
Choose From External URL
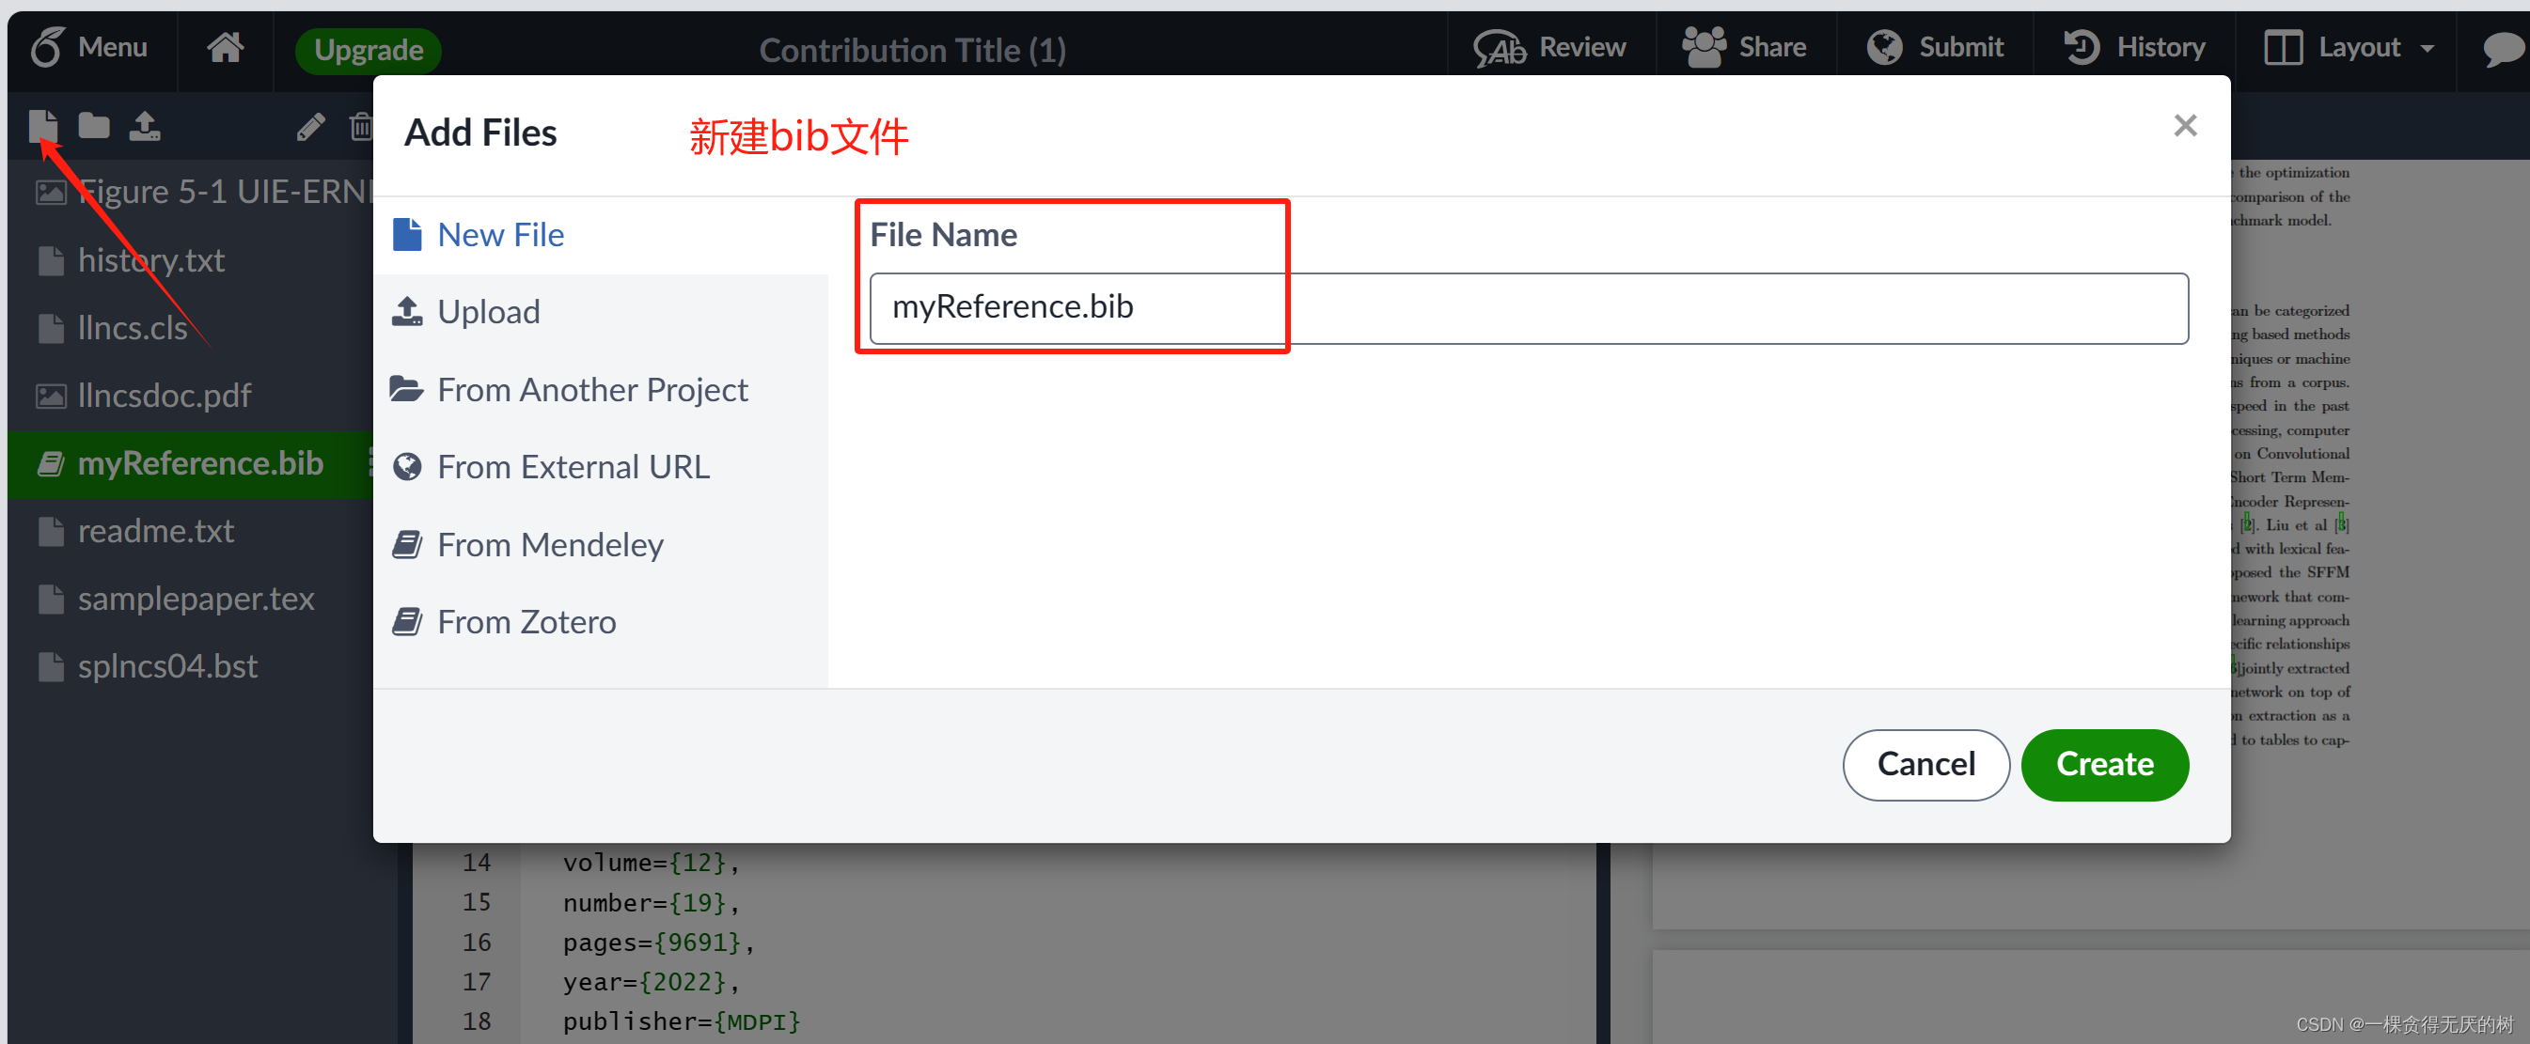tap(573, 467)
